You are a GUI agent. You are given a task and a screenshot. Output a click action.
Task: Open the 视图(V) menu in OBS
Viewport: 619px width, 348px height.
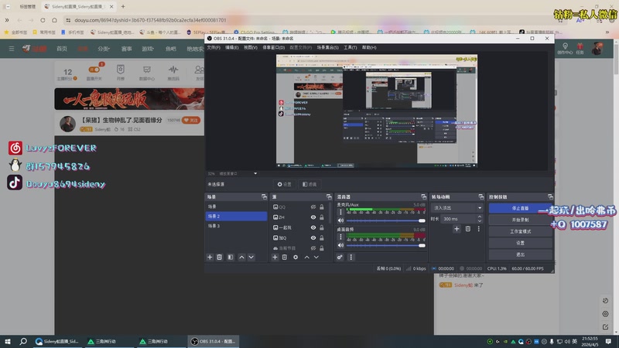point(250,47)
